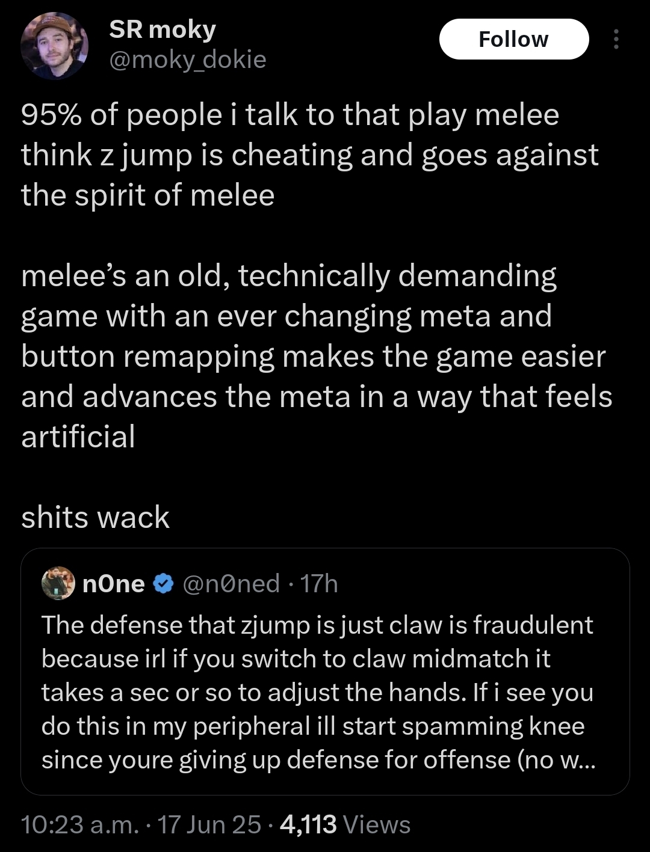This screenshot has width=650, height=852.
Task: Select main tweet text starting with 95%
Action: pos(310,155)
